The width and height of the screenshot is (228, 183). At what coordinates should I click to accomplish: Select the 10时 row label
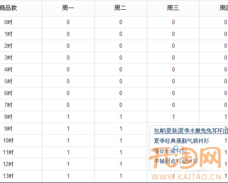coord(8,140)
